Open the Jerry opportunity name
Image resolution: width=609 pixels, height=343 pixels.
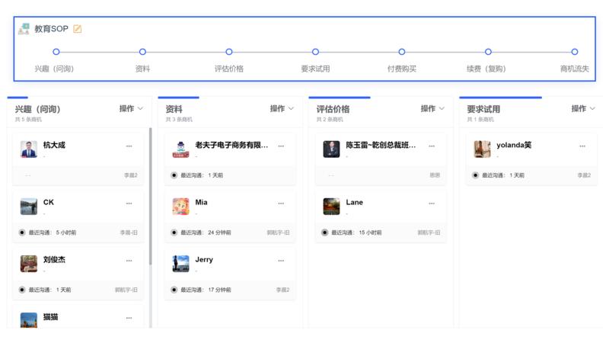204,259
